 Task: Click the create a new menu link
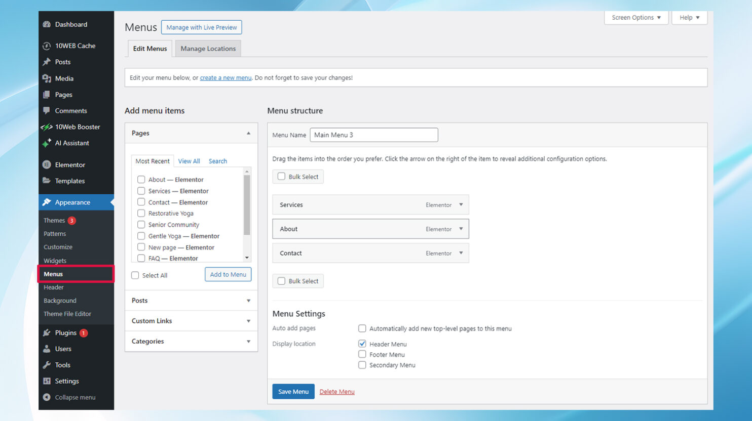tap(225, 77)
